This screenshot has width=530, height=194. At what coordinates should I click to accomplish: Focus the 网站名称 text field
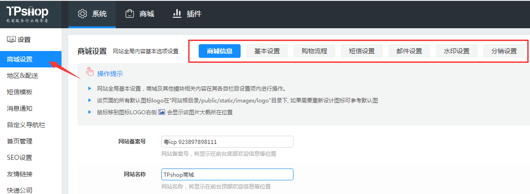pos(227,174)
